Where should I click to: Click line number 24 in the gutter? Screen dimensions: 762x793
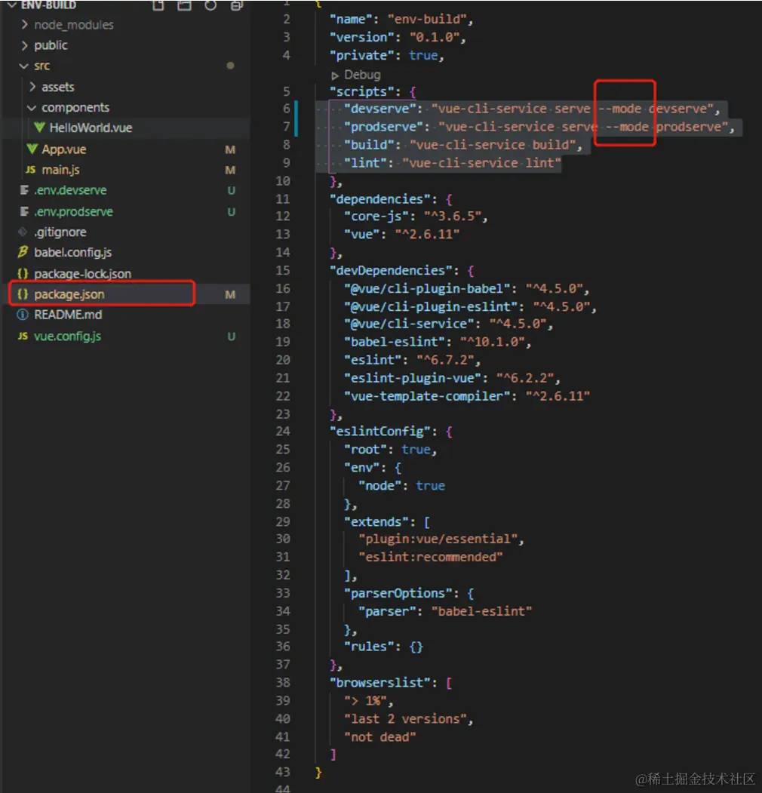(x=282, y=432)
